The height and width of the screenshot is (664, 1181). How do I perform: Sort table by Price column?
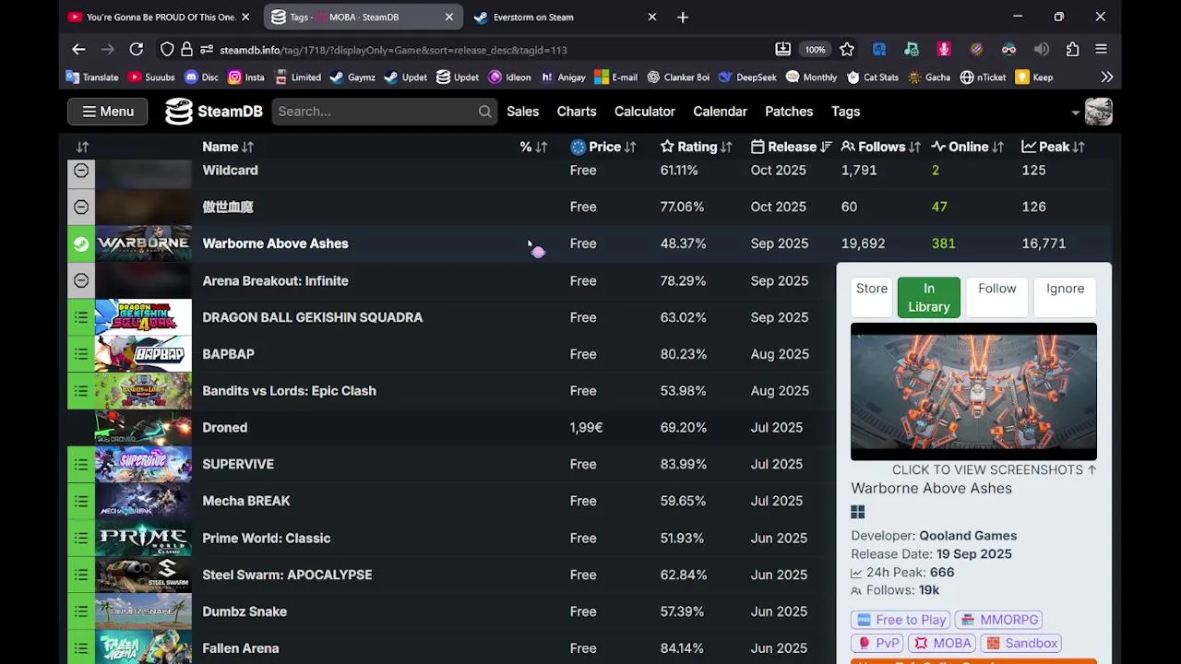[x=603, y=147]
